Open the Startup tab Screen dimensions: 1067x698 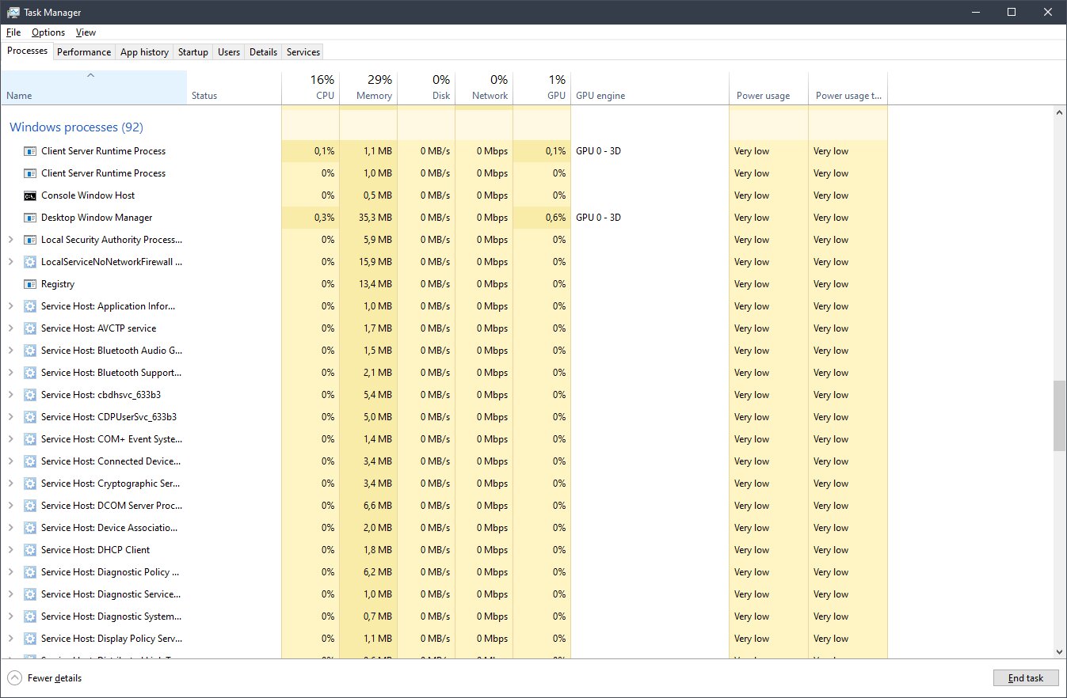click(193, 52)
